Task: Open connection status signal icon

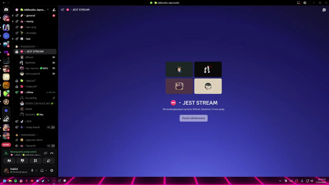Action: tap(6, 153)
